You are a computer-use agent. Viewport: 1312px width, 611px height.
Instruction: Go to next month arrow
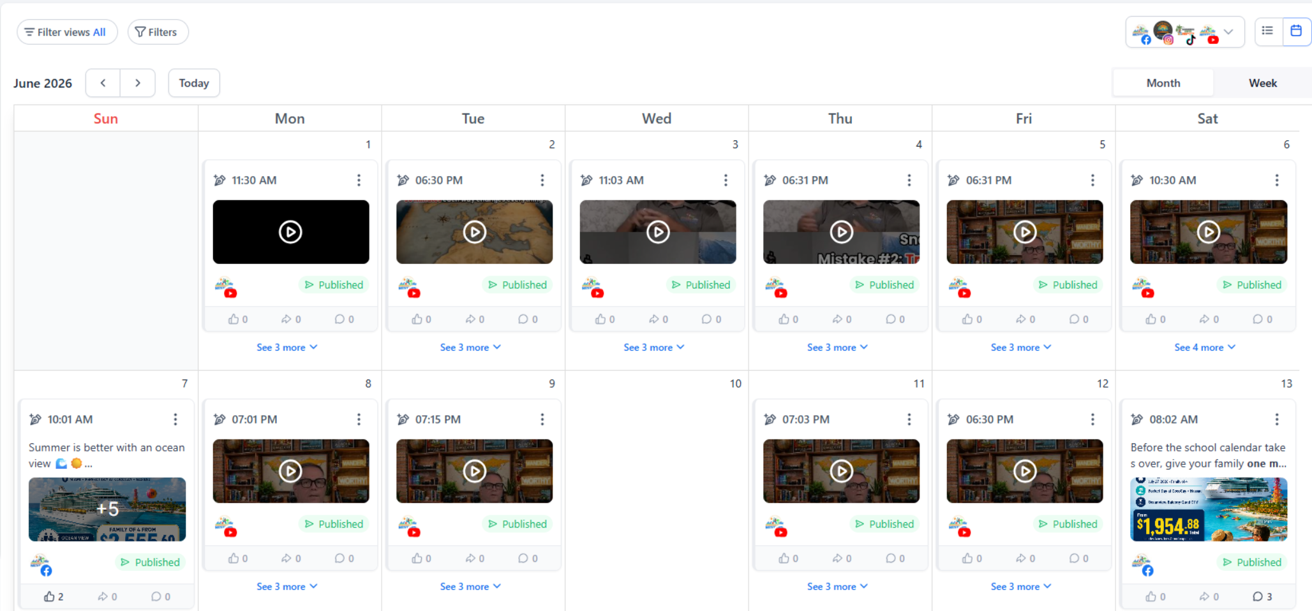click(x=137, y=83)
